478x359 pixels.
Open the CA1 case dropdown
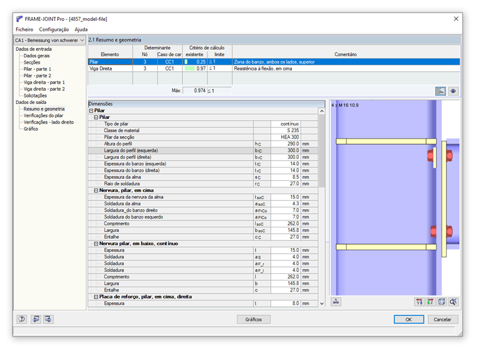pyautogui.click(x=50, y=40)
